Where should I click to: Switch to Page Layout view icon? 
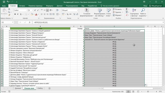(x=133, y=91)
